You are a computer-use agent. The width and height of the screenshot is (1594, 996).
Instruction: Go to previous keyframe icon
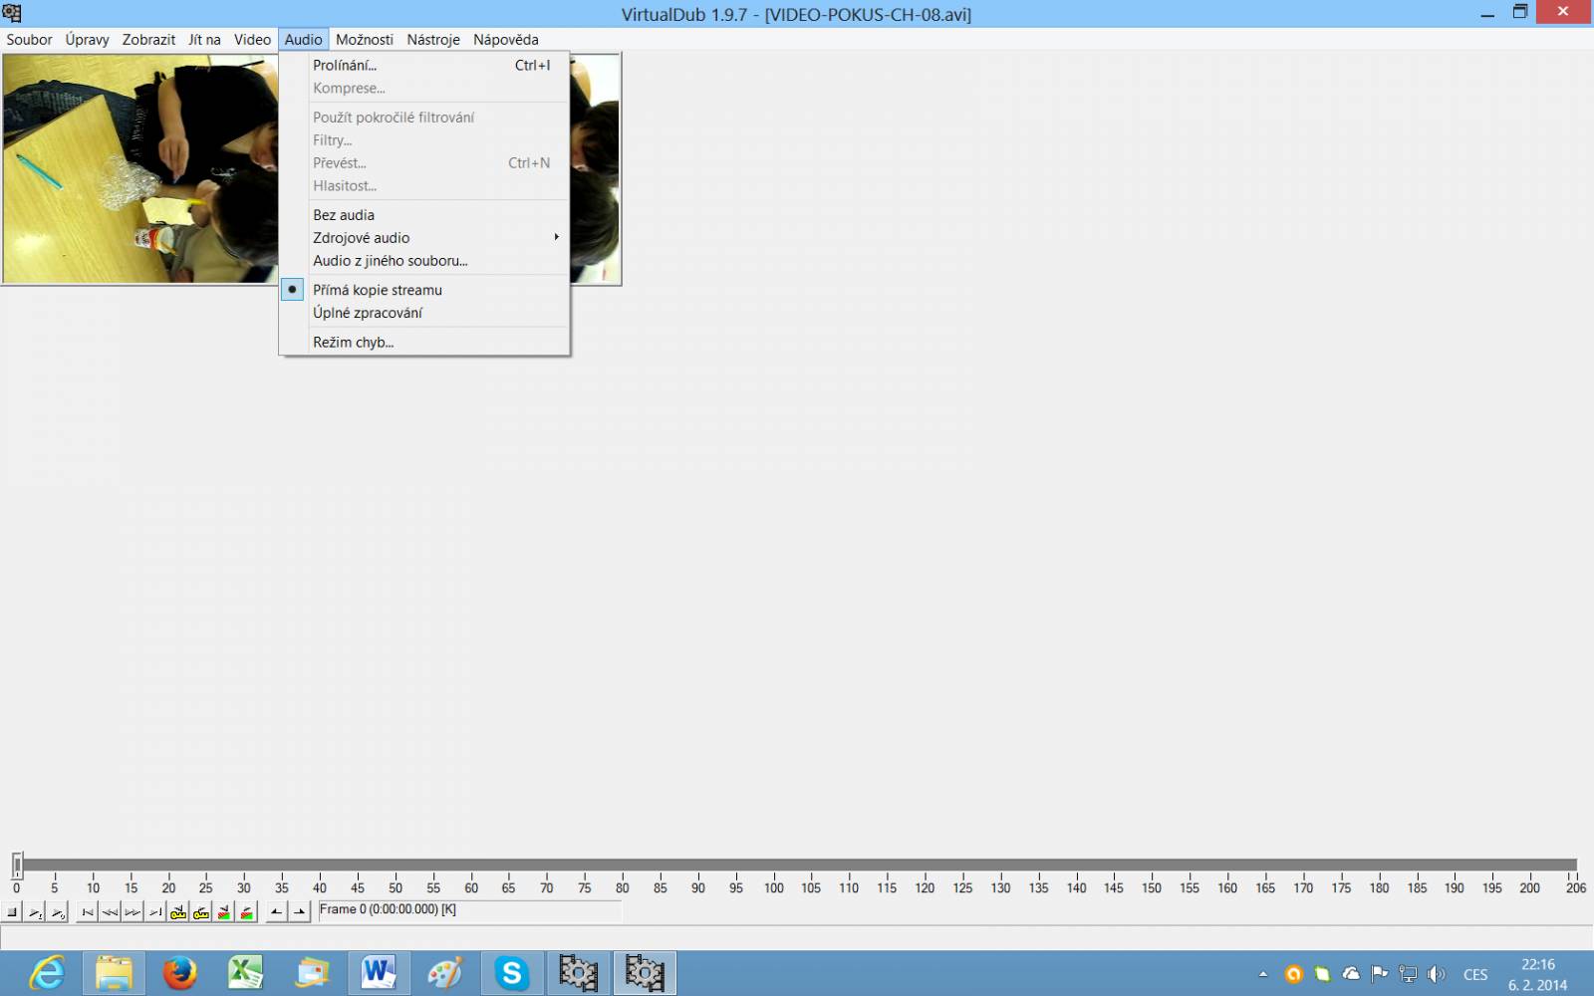tap(179, 911)
